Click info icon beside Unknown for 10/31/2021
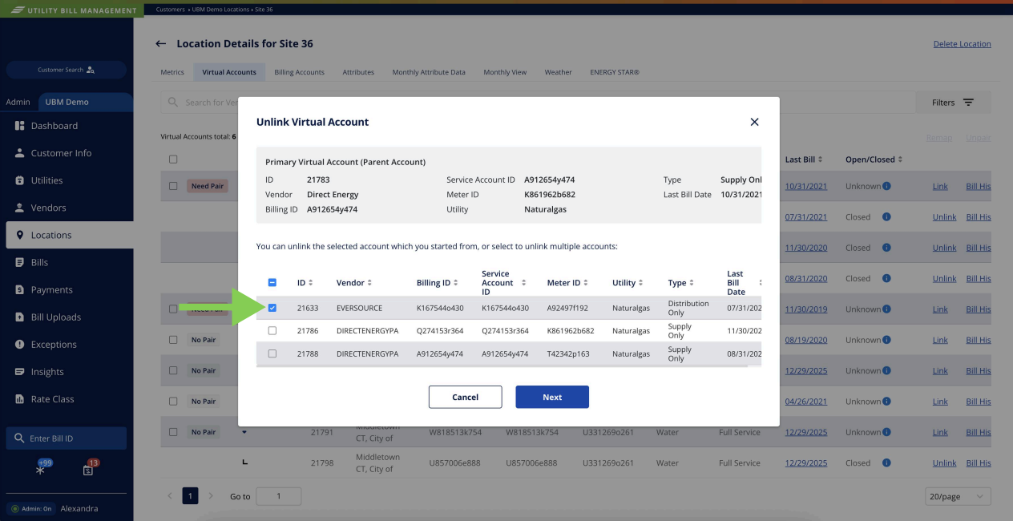This screenshot has height=521, width=1013. (x=887, y=186)
